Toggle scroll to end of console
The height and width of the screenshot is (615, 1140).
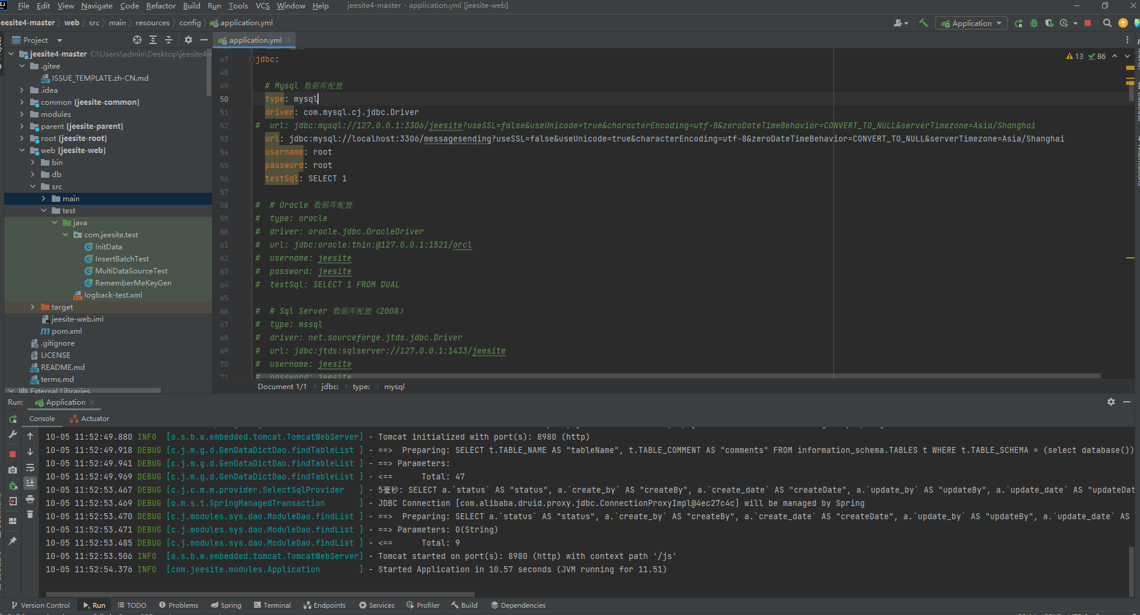pos(30,483)
